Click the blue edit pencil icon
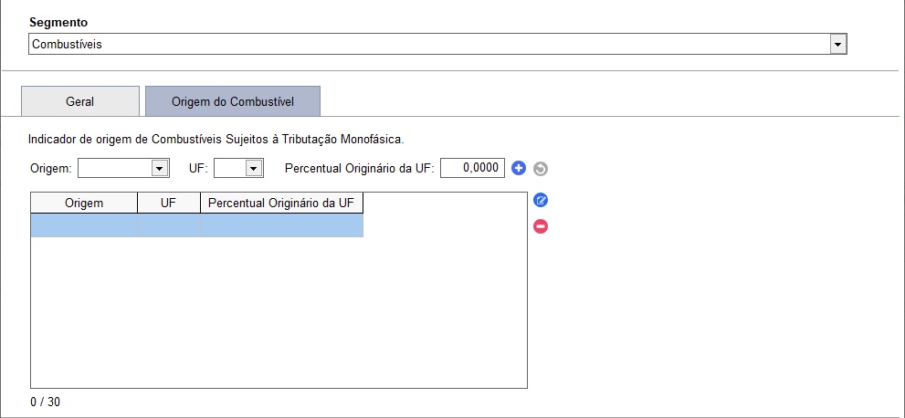The height and width of the screenshot is (418, 905). pos(541,201)
